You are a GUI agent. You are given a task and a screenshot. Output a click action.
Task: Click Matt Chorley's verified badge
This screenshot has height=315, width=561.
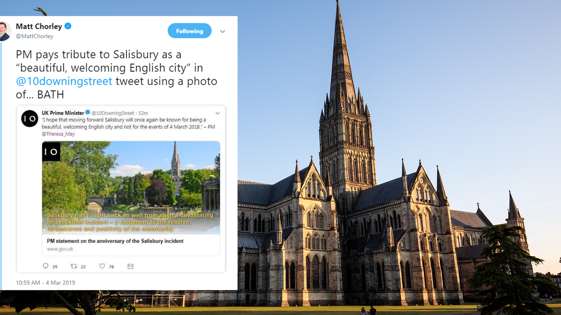(68, 27)
